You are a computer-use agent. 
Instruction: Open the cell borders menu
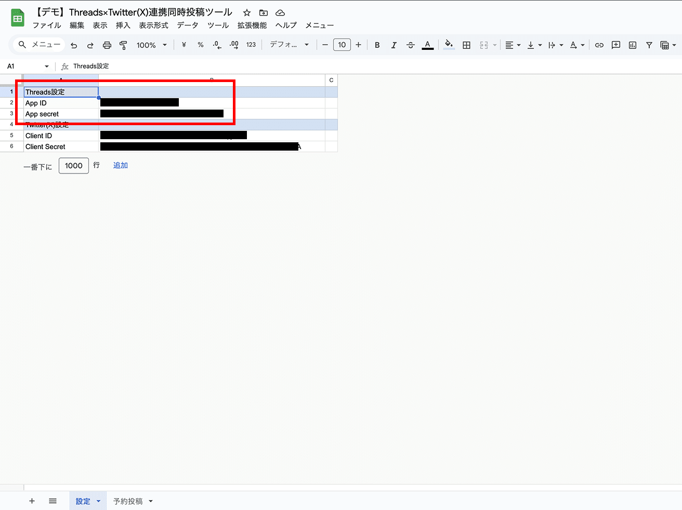pyautogui.click(x=467, y=45)
